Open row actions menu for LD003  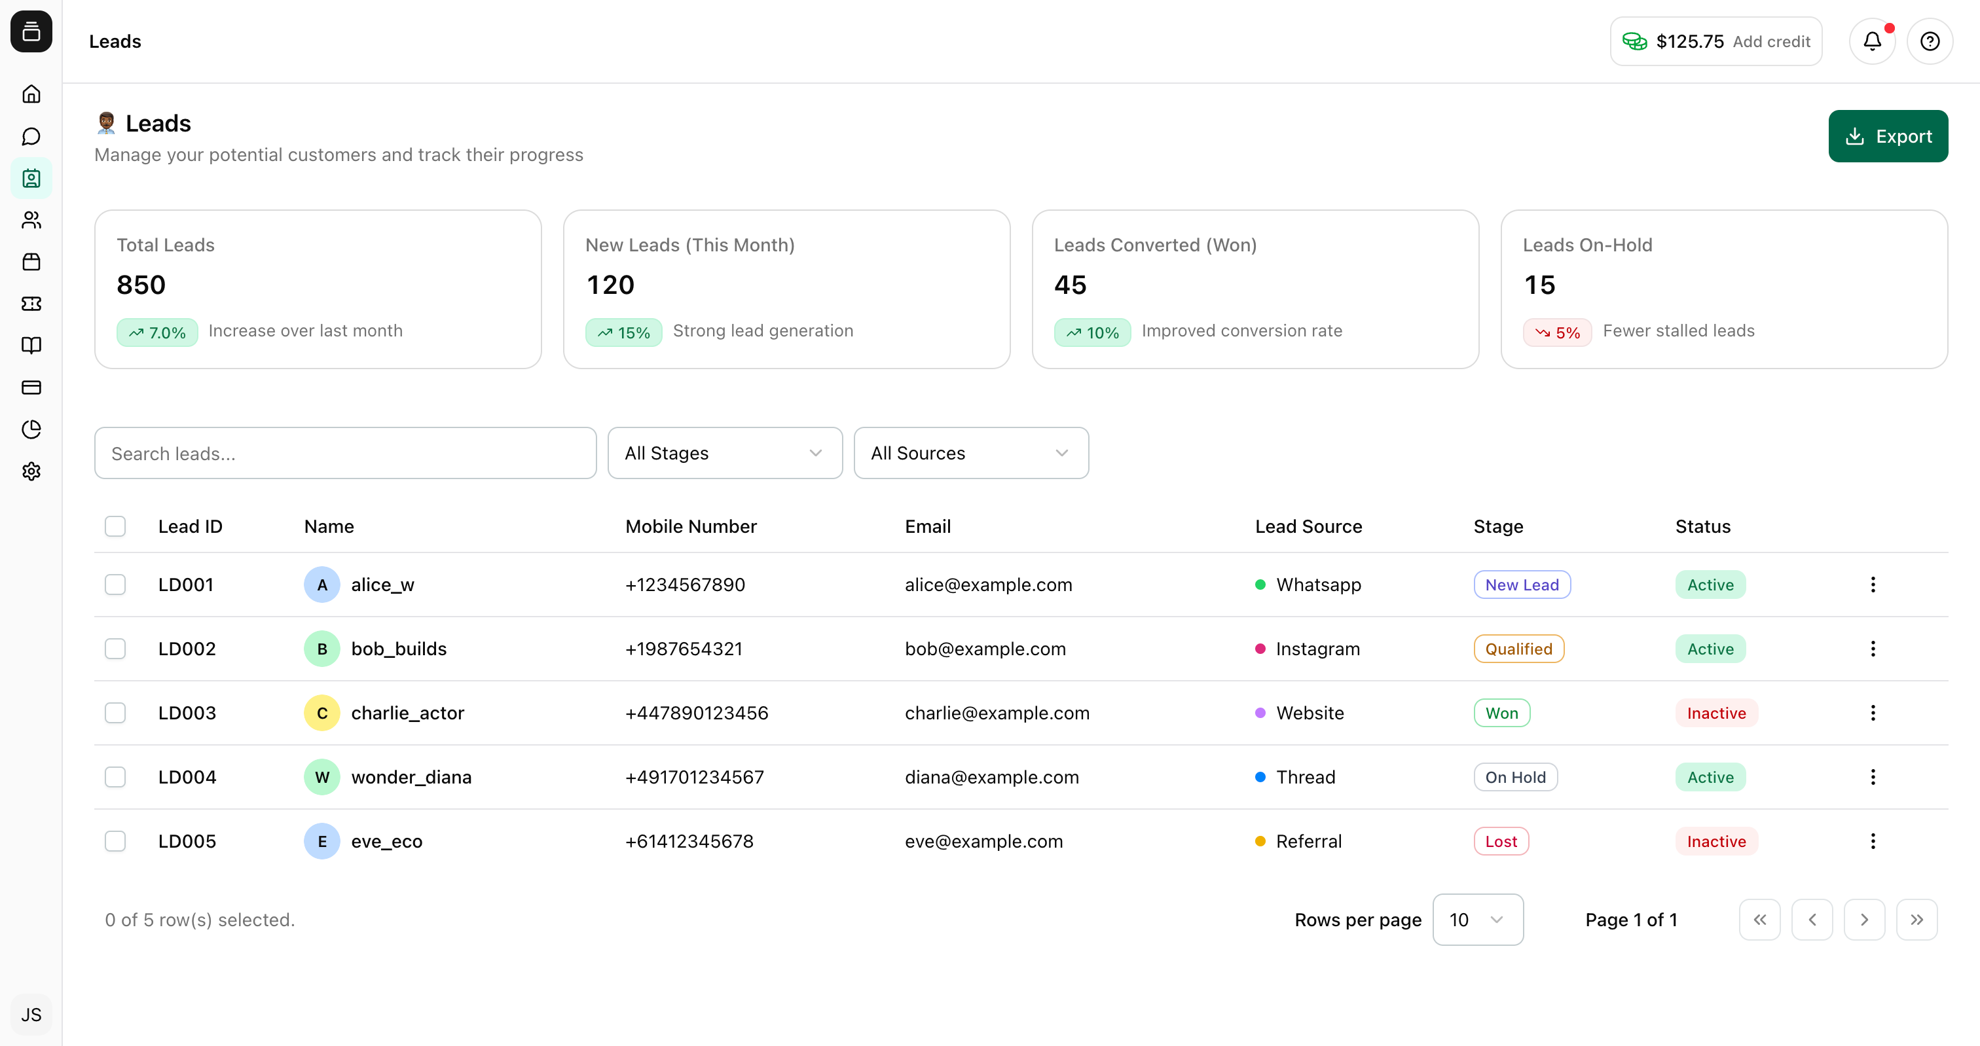tap(1873, 713)
